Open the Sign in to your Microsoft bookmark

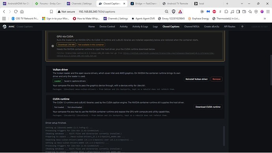(56, 19)
